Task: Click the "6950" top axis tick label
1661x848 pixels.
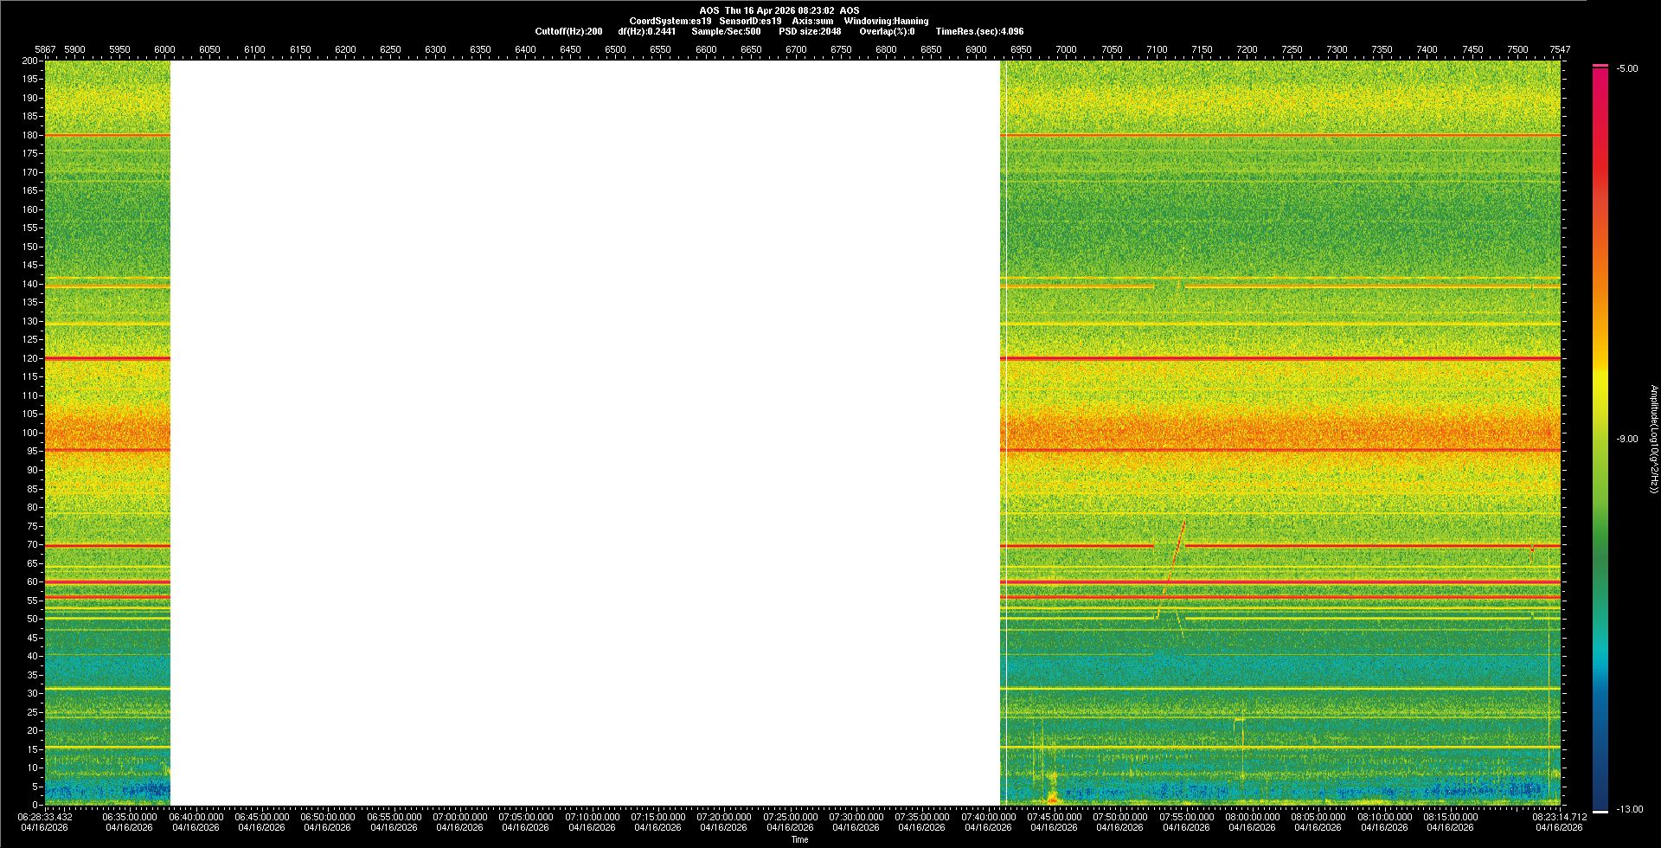Action: pos(1021,49)
